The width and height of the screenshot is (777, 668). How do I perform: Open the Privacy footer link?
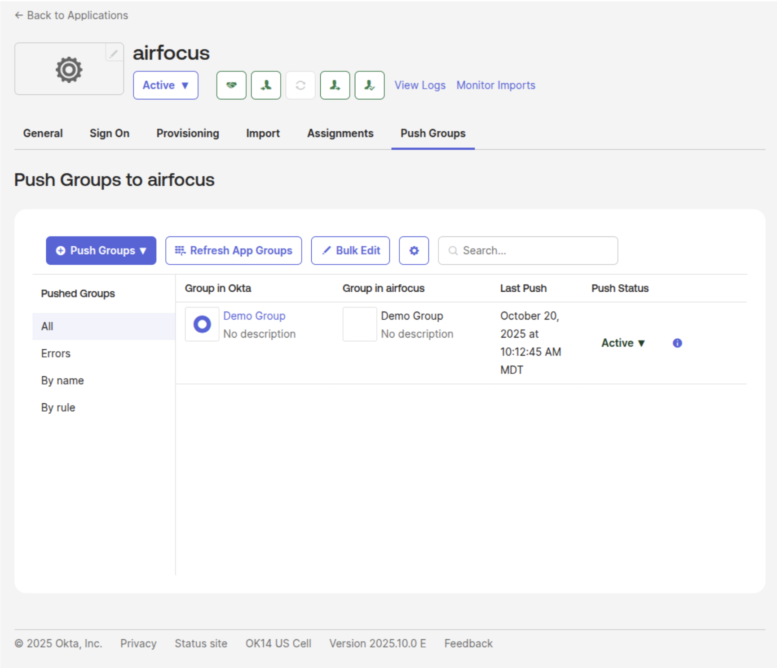tap(138, 643)
